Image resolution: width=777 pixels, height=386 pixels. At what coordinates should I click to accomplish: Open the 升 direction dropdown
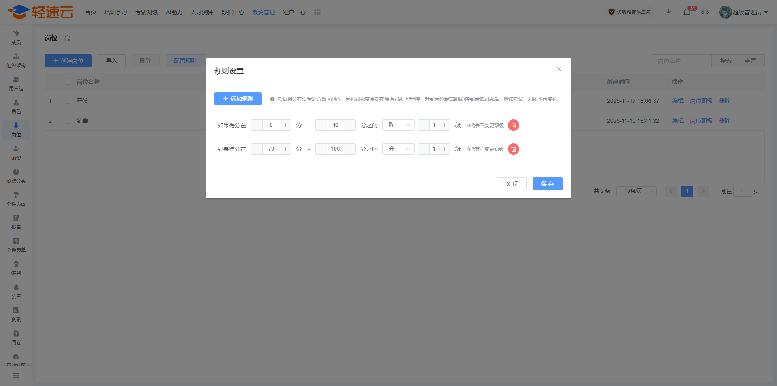[398, 149]
